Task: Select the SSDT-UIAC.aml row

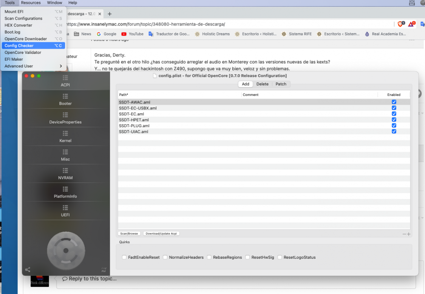Action: click(264, 132)
